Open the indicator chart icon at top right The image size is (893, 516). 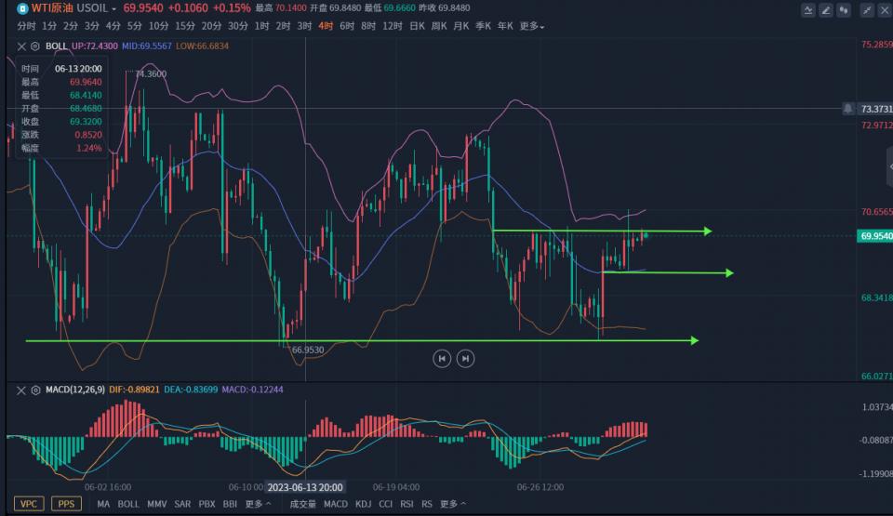808,9
